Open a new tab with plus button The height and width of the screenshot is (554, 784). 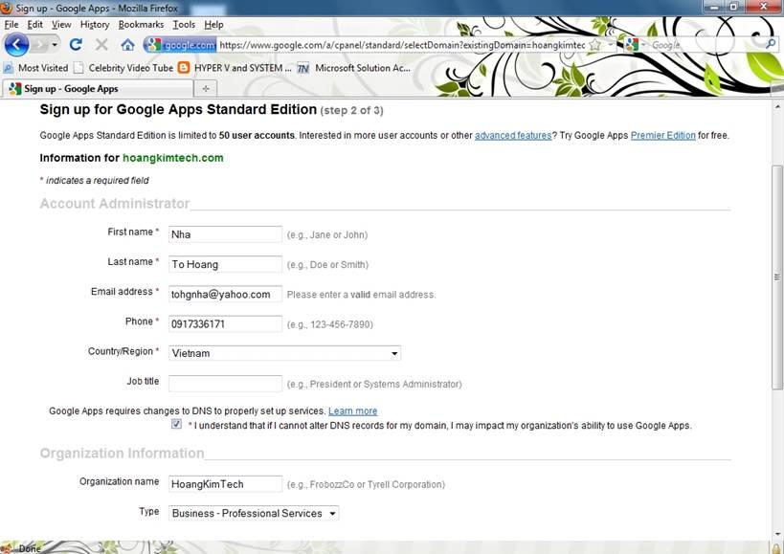tap(206, 88)
